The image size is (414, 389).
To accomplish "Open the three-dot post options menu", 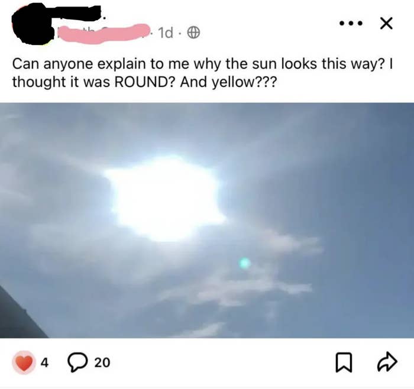I will (x=351, y=24).
